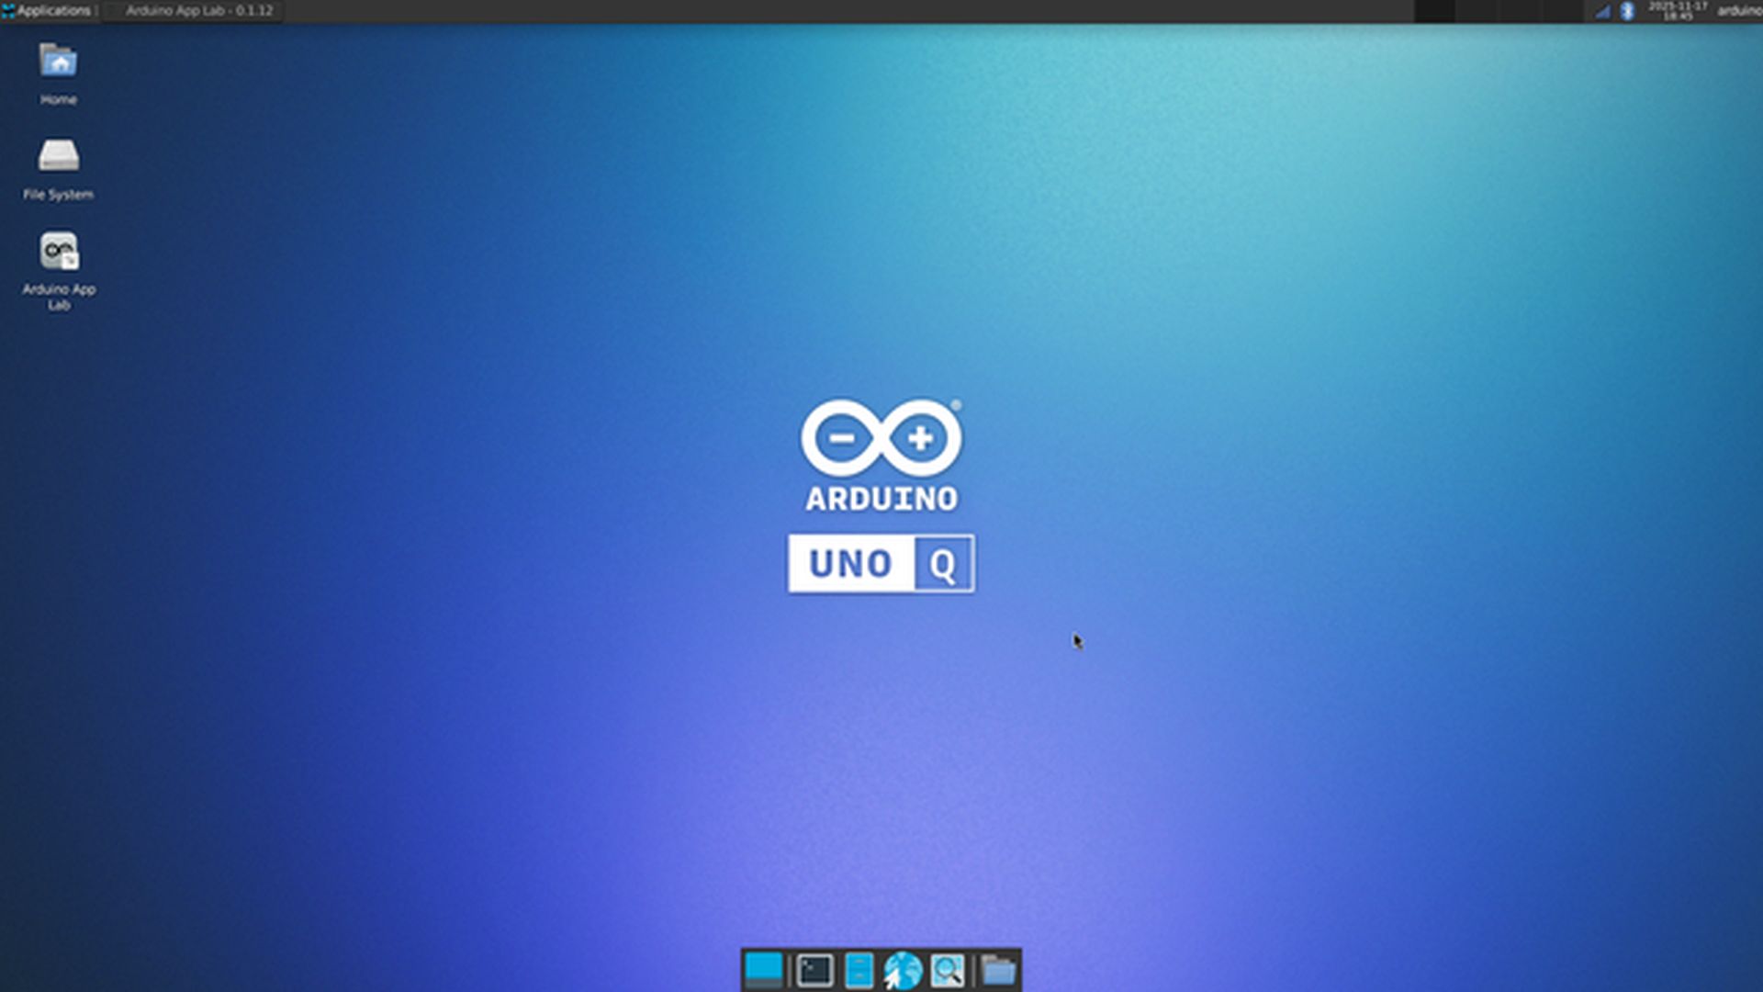Select the Home desktop icon
Image resolution: width=1763 pixels, height=992 pixels.
pyautogui.click(x=58, y=62)
